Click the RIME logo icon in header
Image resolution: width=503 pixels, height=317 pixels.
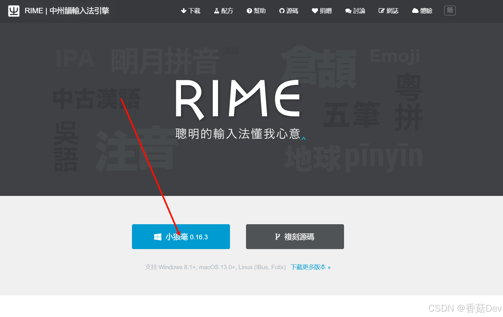pyautogui.click(x=14, y=11)
